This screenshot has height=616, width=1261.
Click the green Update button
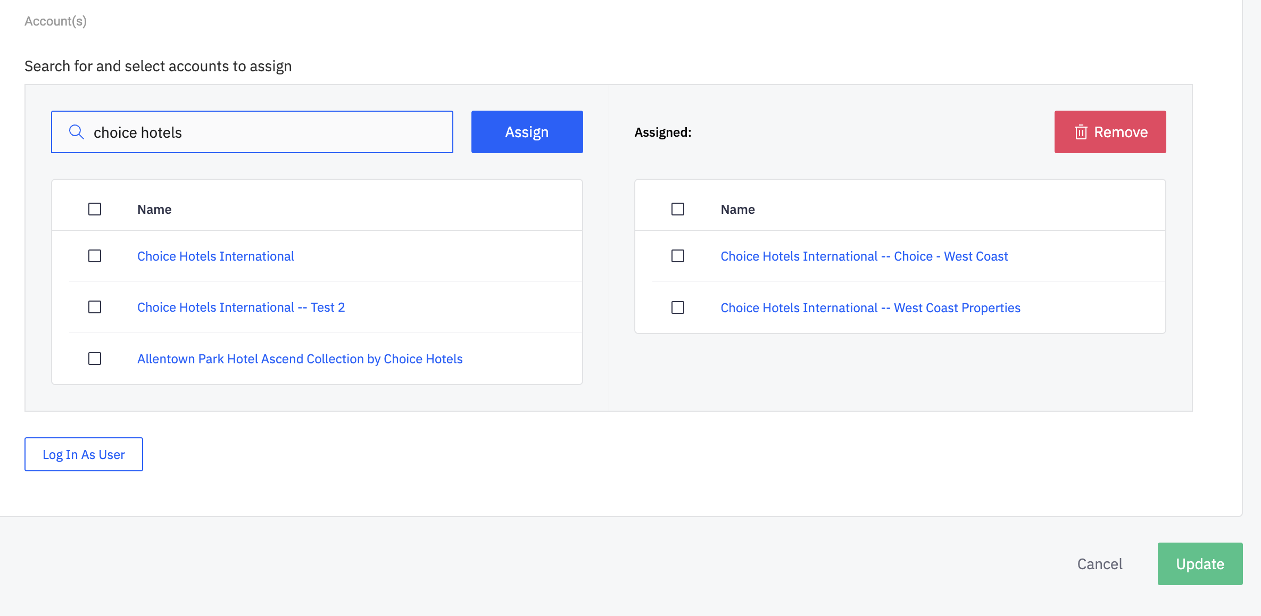[1200, 564]
